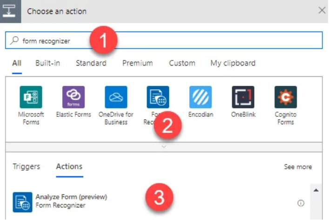
Task: Switch to the Triggers tab
Action: pos(27,167)
